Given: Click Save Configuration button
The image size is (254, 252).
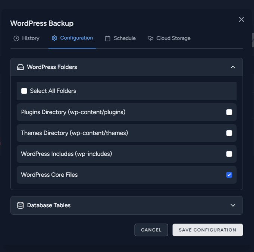Looking at the screenshot, I should pos(207,230).
